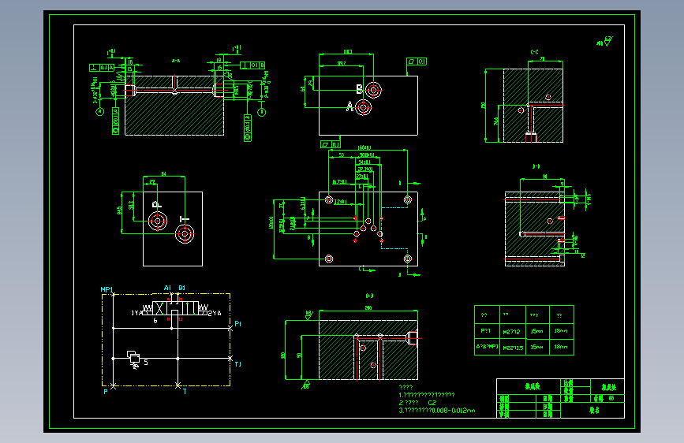Click port letter A in the top view

point(349,106)
